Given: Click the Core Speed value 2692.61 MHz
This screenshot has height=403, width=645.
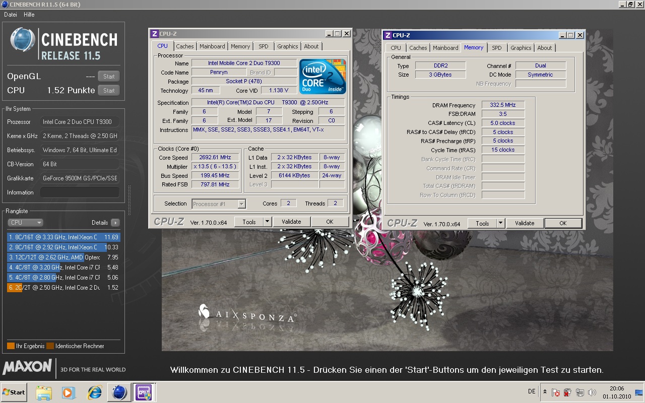Looking at the screenshot, I should pos(215,158).
